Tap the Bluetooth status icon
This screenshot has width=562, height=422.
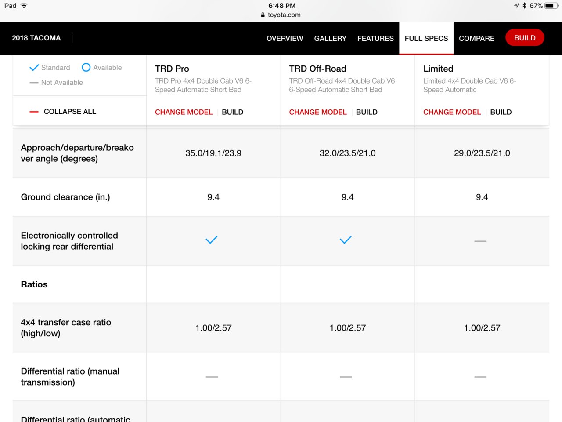(524, 6)
